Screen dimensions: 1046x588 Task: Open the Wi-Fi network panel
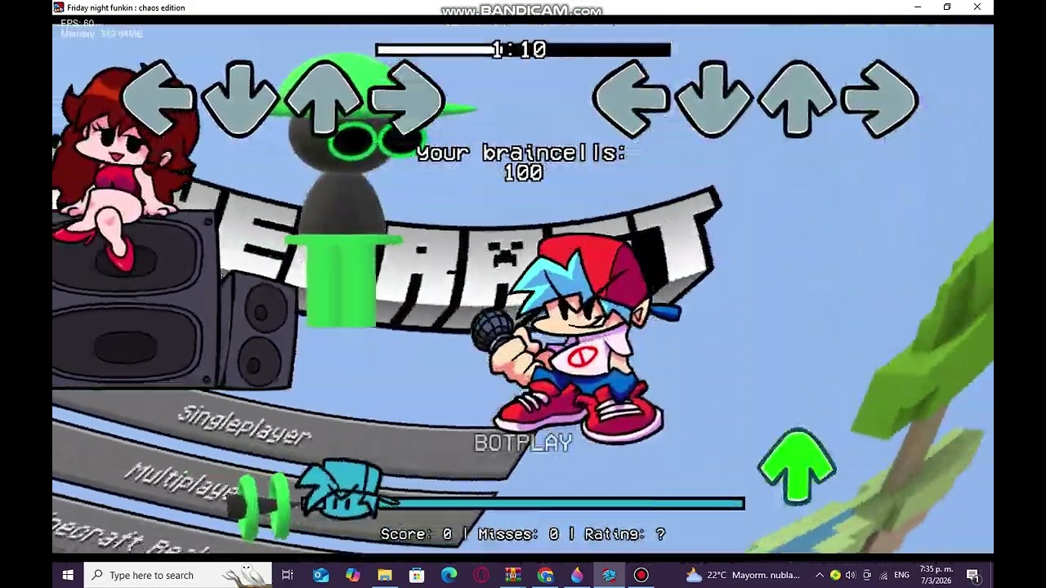(x=883, y=575)
